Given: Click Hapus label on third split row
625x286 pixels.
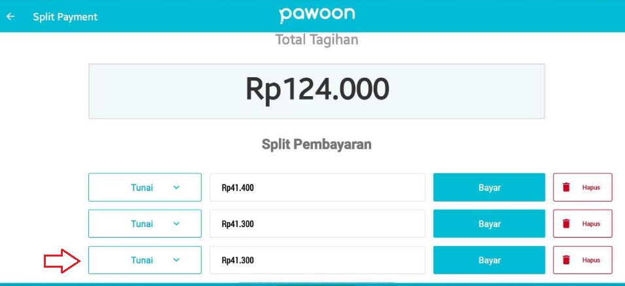Looking at the screenshot, I should point(591,260).
